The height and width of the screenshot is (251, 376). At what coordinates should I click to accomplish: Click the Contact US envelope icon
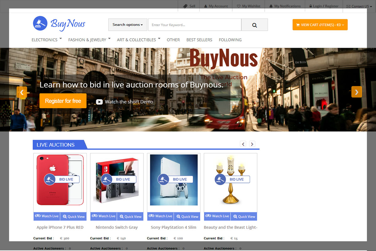click(x=348, y=6)
